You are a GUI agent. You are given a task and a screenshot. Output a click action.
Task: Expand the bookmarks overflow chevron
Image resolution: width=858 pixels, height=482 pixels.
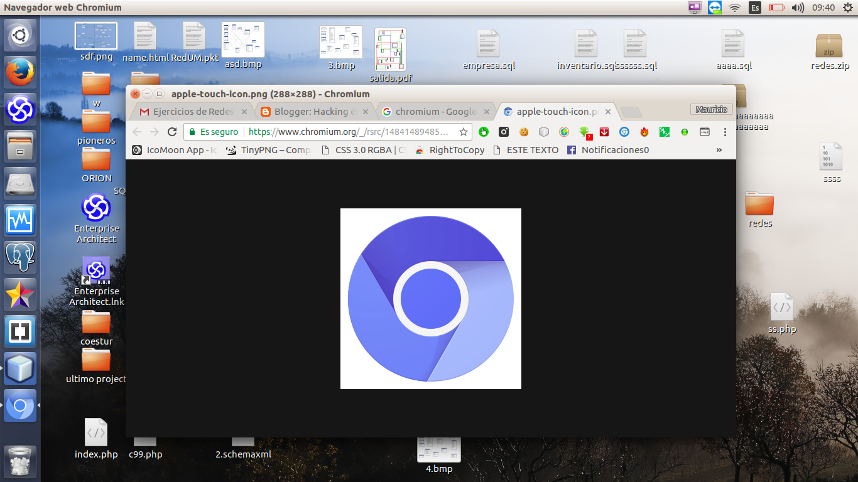pyautogui.click(x=719, y=150)
